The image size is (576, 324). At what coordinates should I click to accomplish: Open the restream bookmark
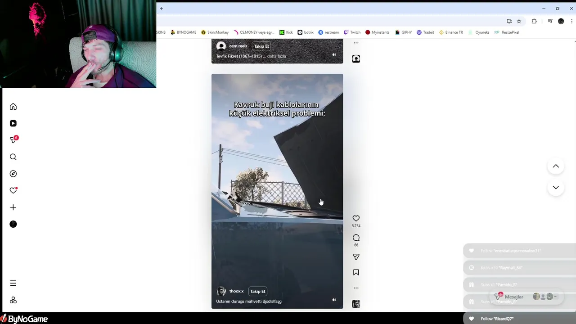(328, 32)
